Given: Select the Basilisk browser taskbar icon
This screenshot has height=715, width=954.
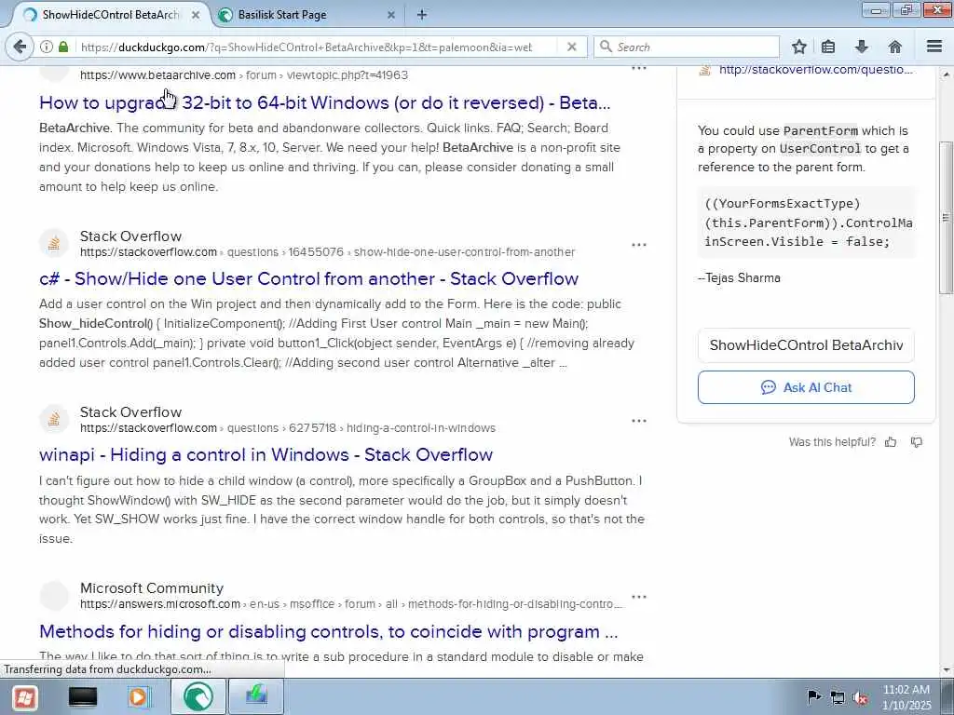Looking at the screenshot, I should pyautogui.click(x=198, y=696).
